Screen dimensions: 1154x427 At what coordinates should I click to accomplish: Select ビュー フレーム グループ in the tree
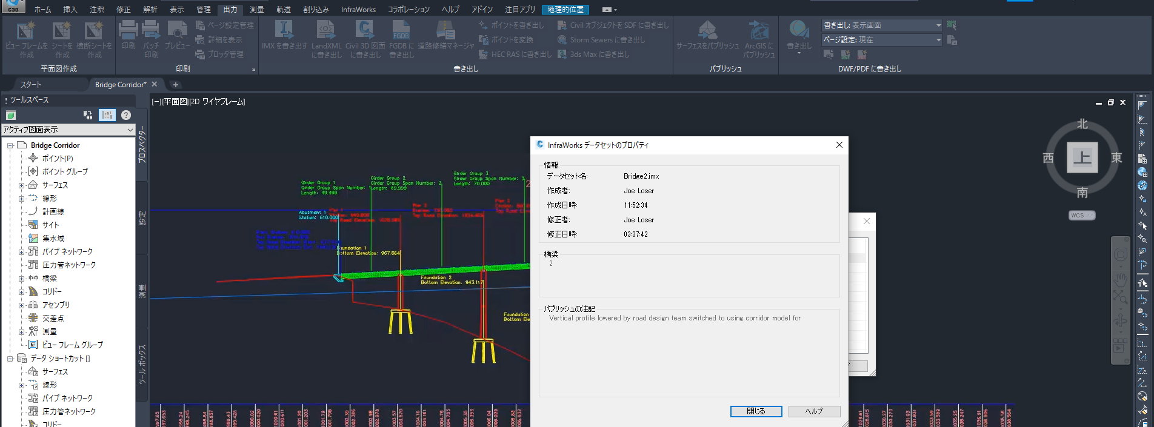pos(73,345)
